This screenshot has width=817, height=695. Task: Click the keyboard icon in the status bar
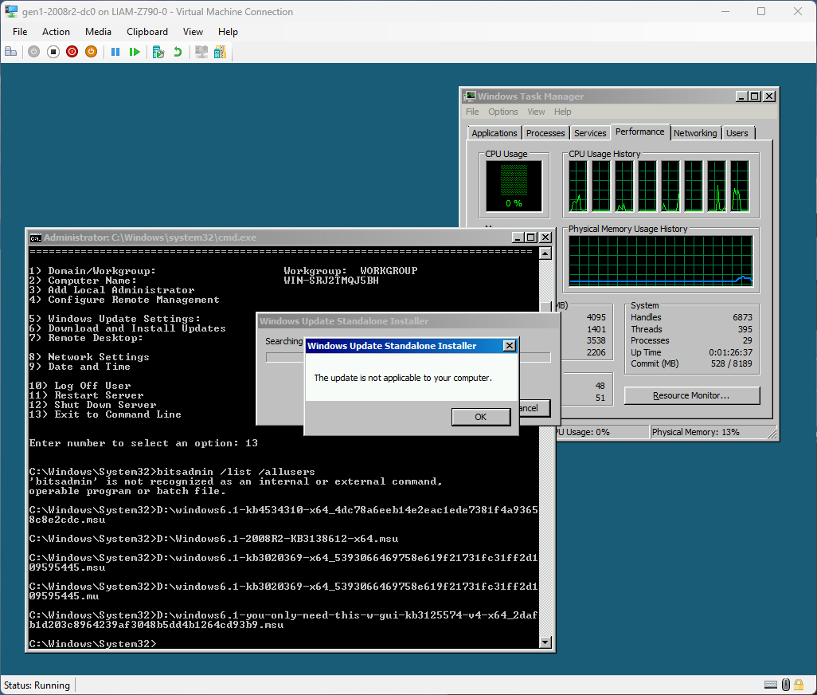[x=771, y=685]
